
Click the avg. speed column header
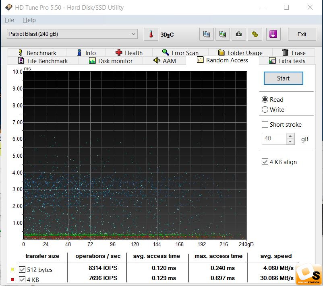tap(276, 256)
